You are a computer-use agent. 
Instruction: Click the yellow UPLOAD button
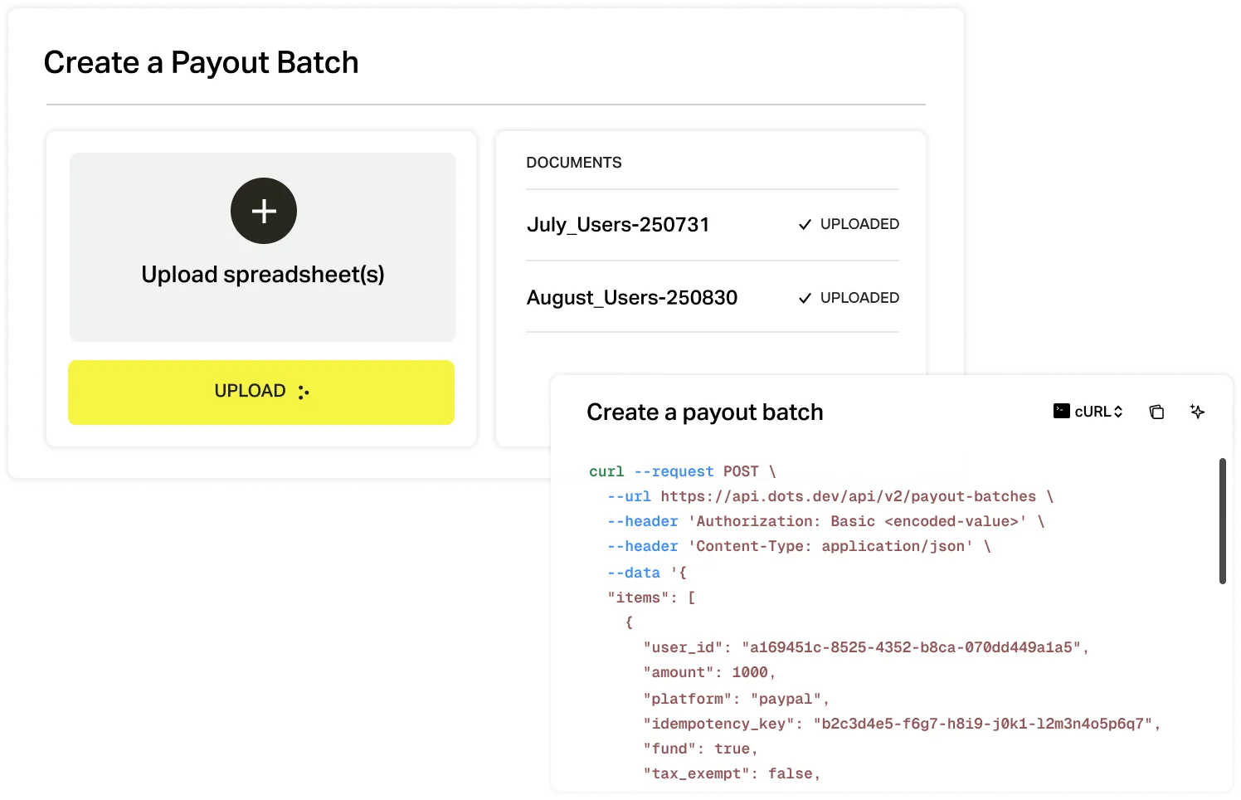tap(261, 392)
